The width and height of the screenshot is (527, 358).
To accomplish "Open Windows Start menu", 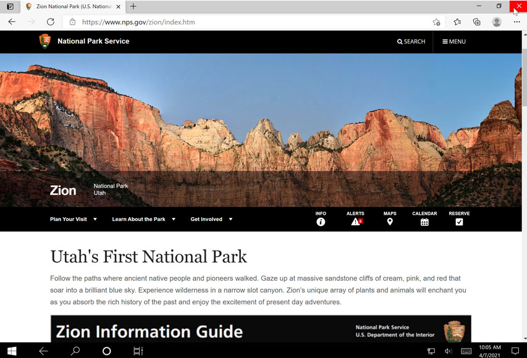I will [x=12, y=351].
